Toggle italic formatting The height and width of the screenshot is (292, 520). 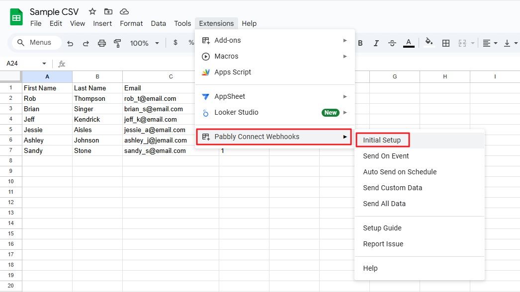click(x=376, y=43)
